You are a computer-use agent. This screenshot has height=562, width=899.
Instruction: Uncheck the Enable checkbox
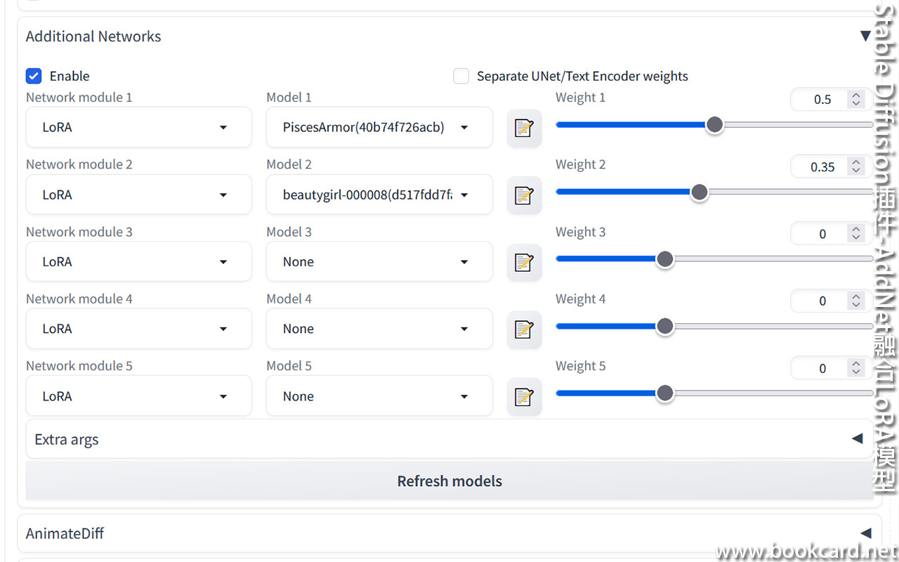click(x=34, y=76)
